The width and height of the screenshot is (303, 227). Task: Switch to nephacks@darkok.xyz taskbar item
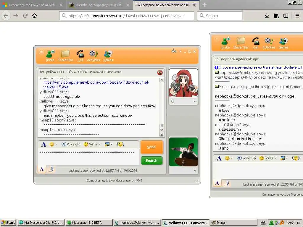click(137, 223)
